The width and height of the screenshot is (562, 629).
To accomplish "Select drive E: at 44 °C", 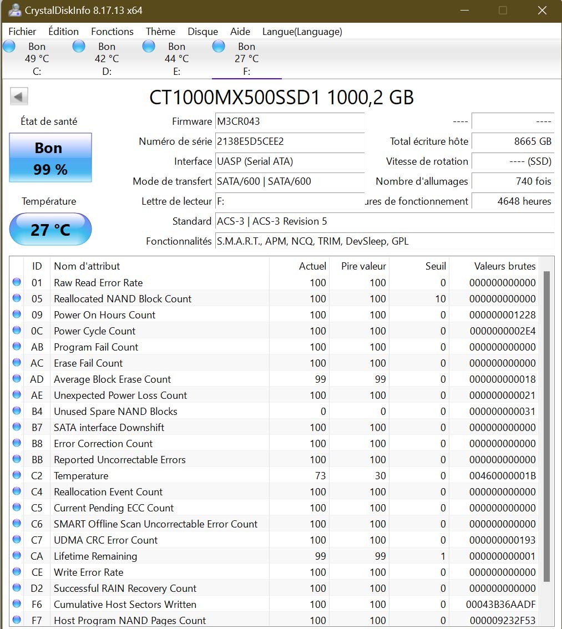I will coord(176,59).
